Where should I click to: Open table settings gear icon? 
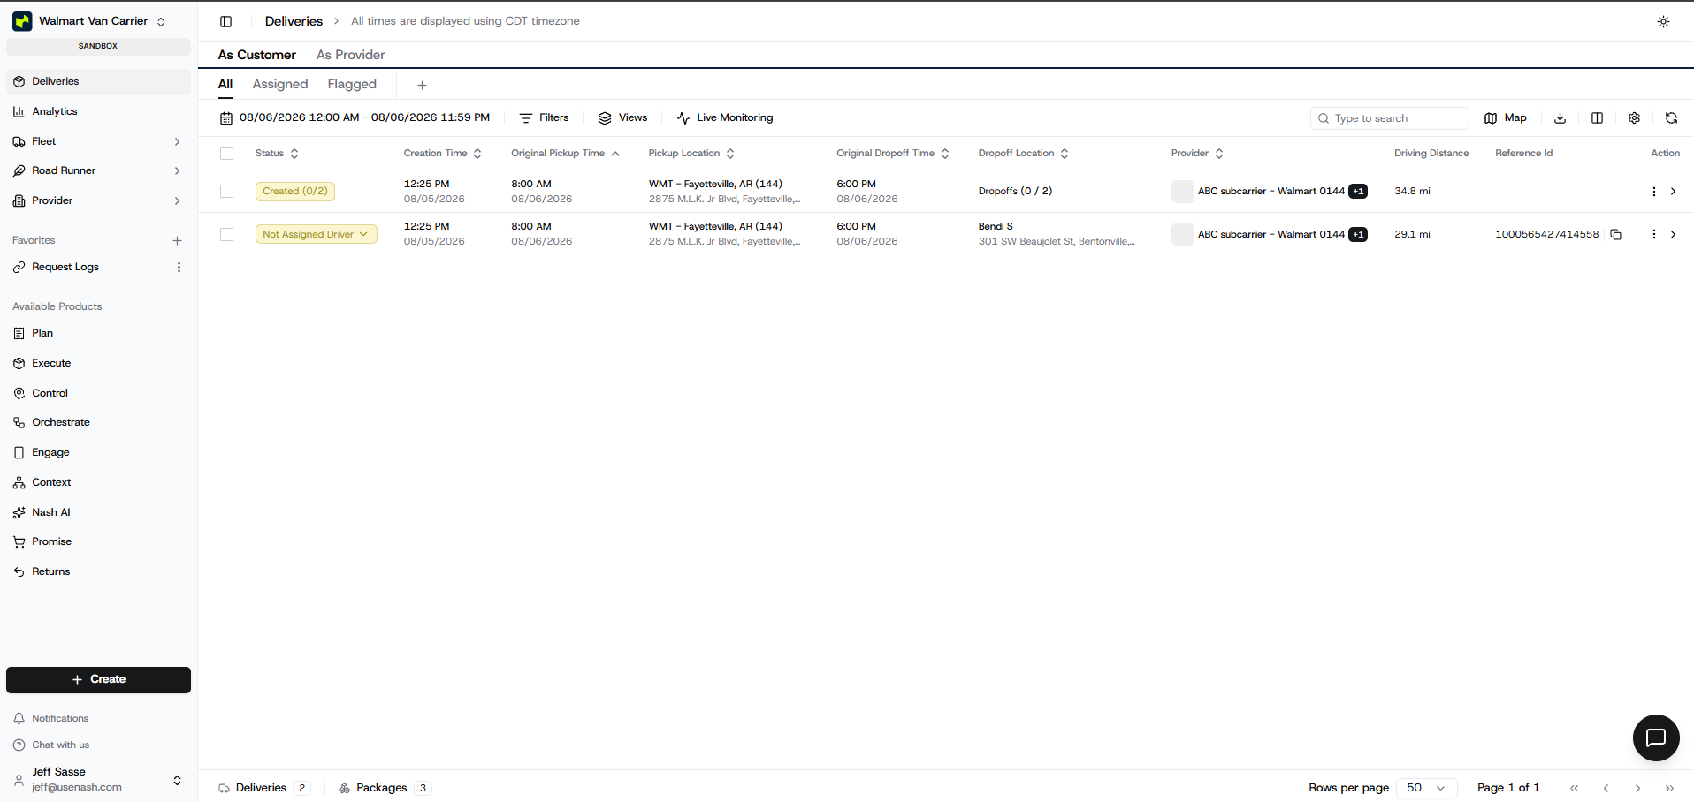point(1634,118)
